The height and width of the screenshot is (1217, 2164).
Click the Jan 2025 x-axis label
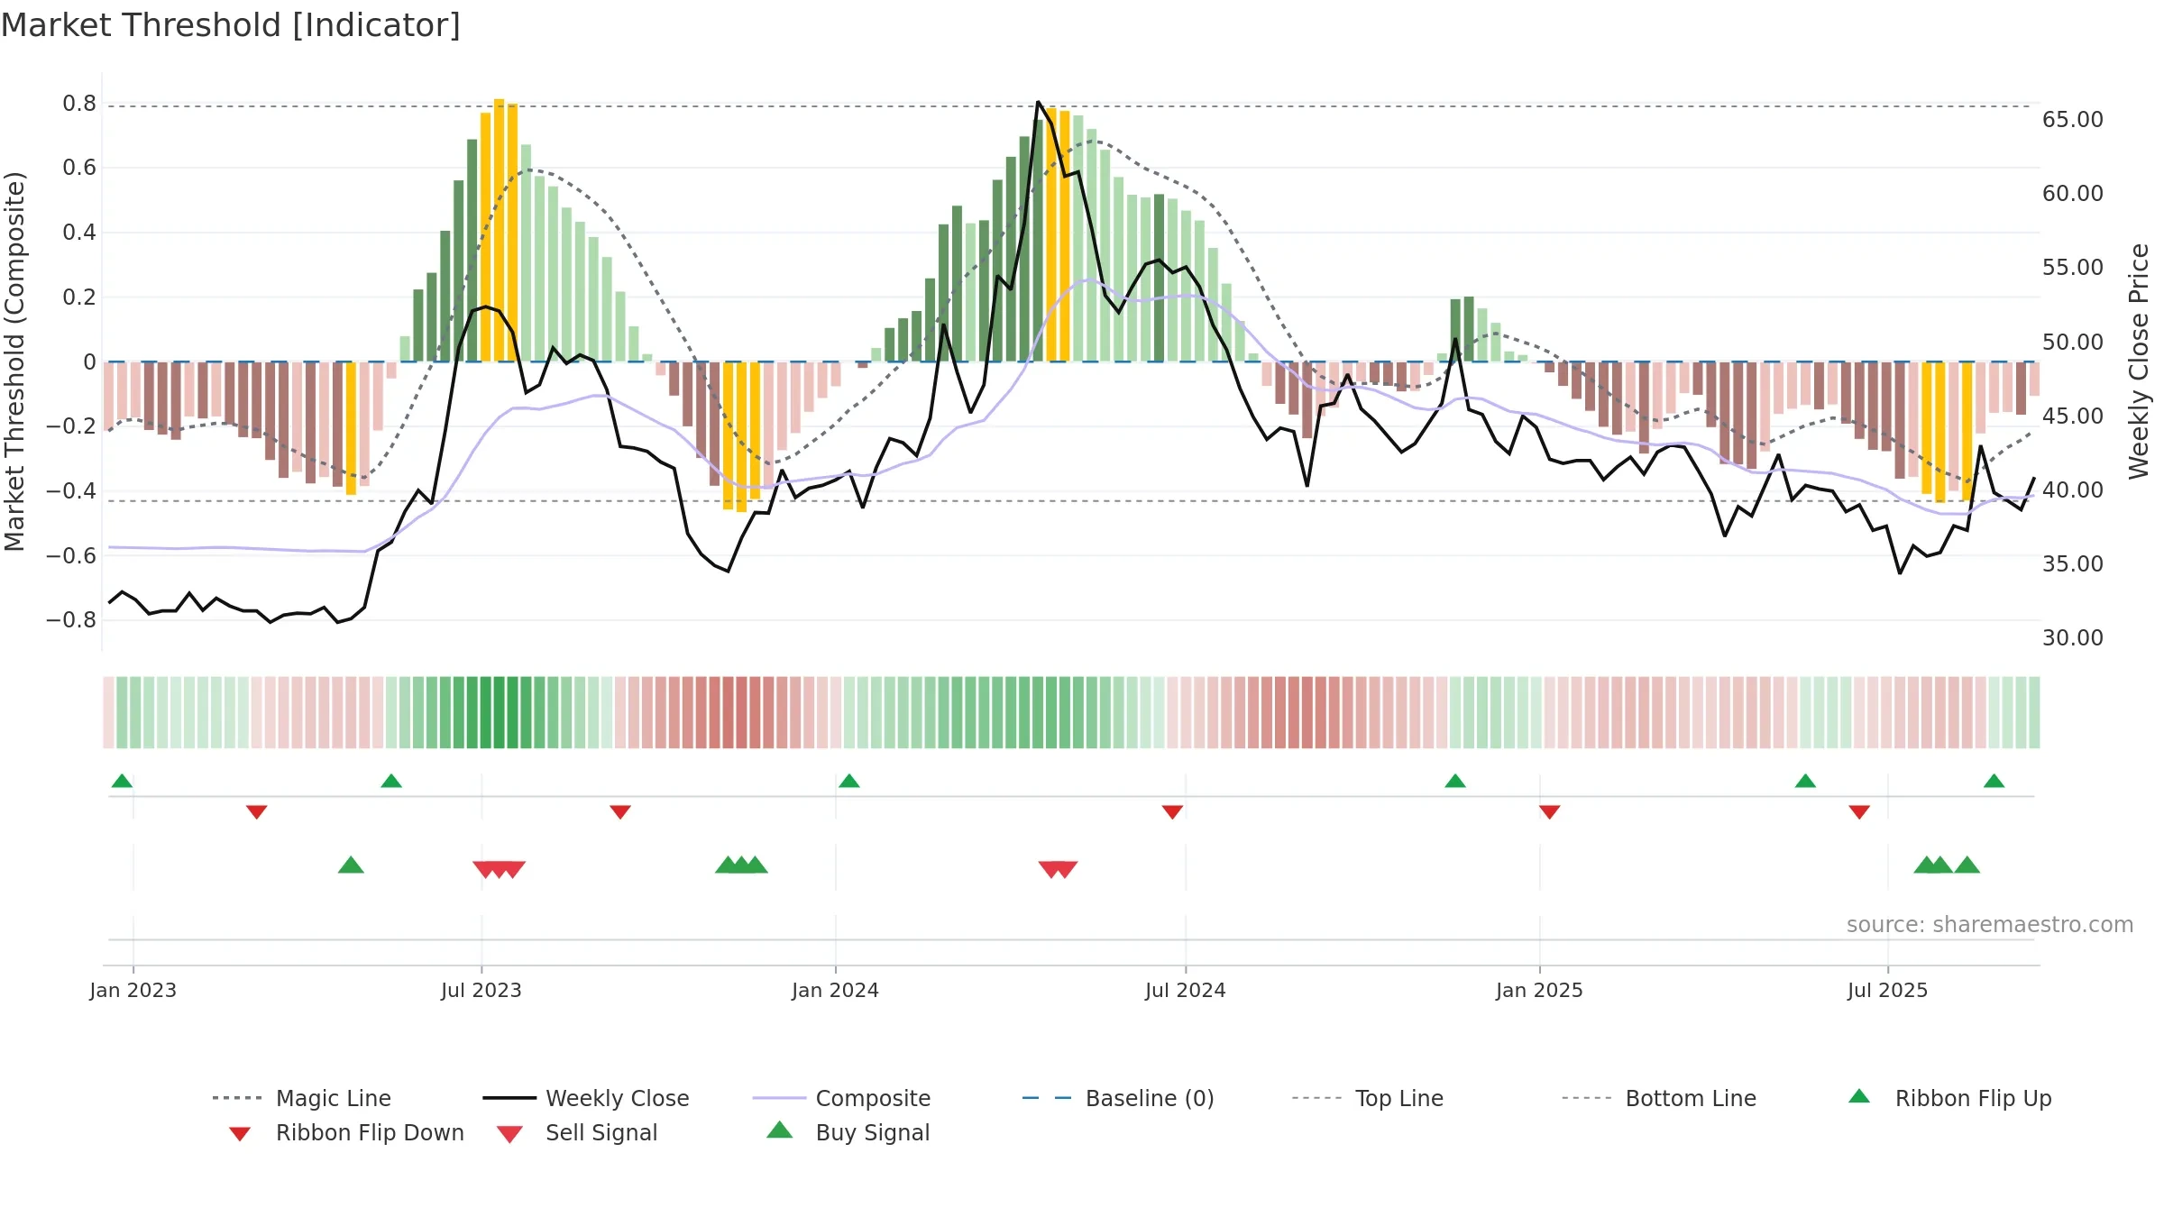tap(1540, 991)
